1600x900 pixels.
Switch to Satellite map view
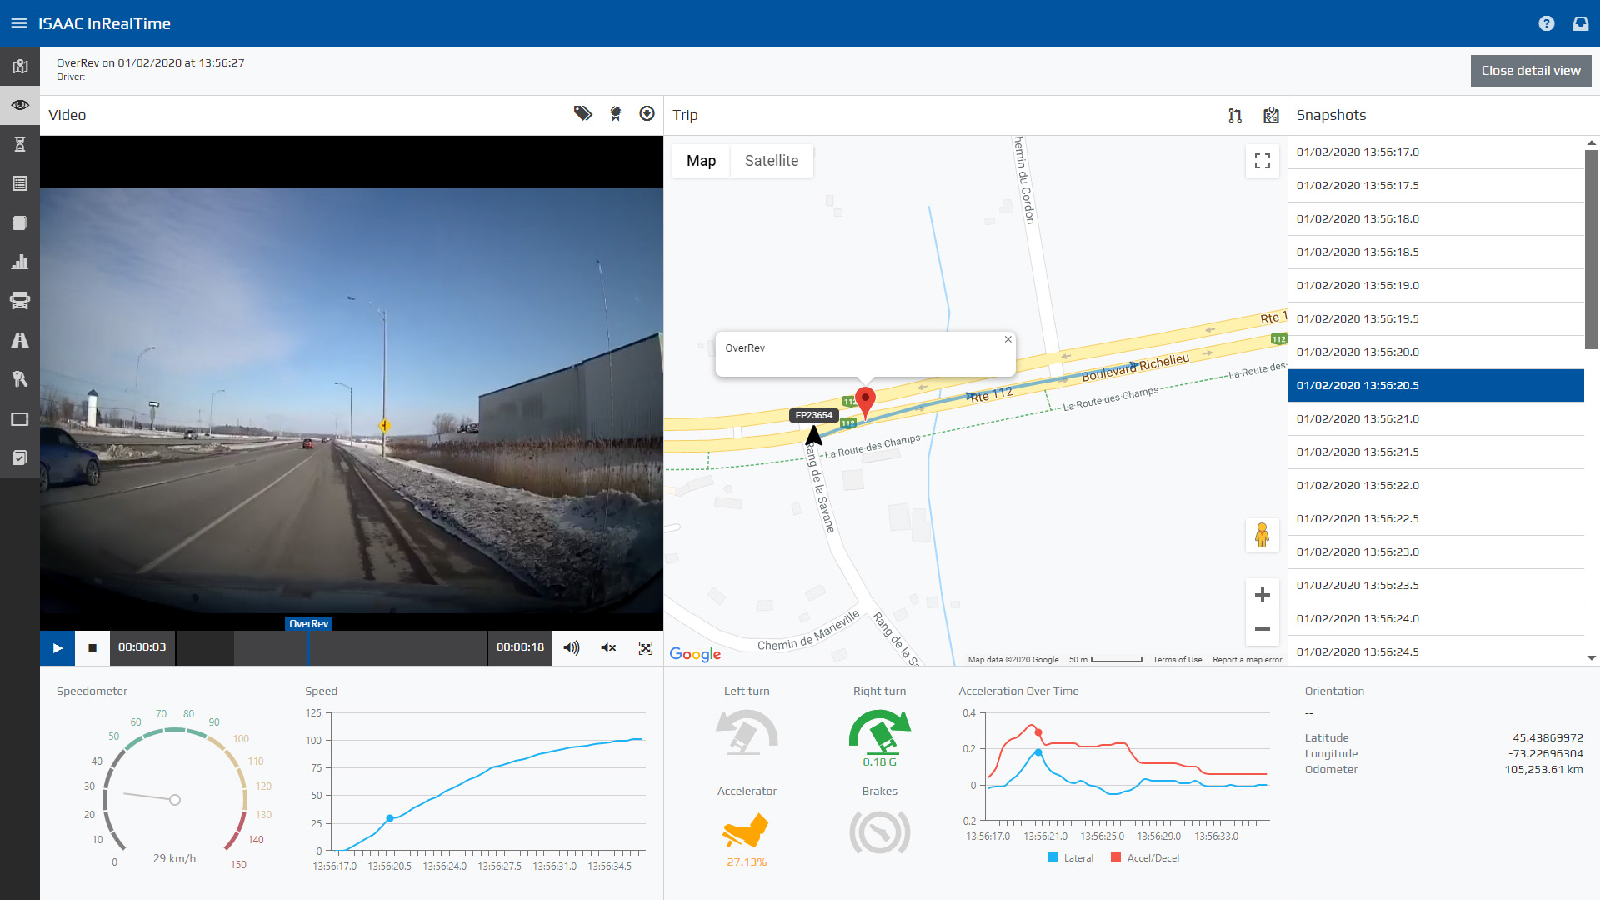[x=771, y=161]
